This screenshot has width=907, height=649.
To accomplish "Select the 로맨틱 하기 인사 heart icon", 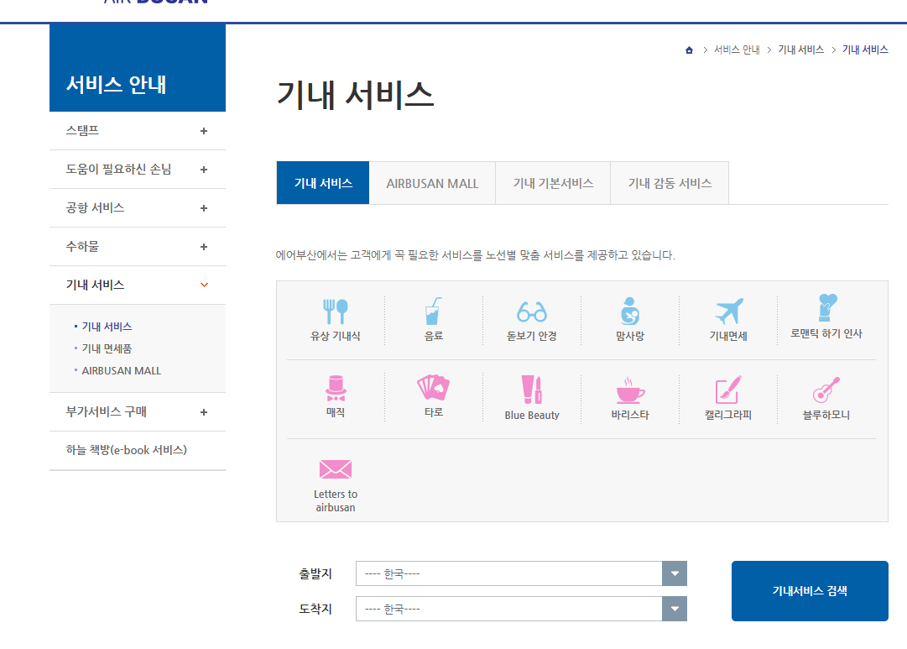I will [827, 307].
